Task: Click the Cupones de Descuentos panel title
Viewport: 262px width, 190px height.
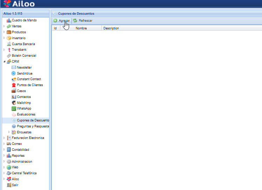Action: point(76,14)
